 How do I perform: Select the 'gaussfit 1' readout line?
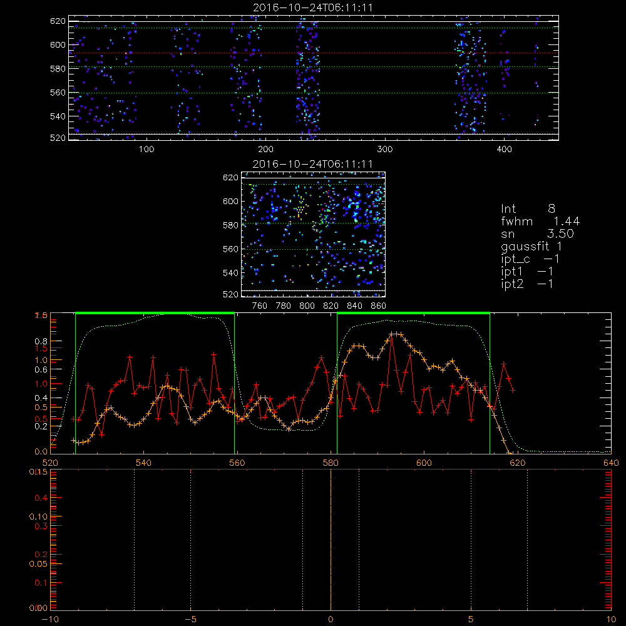[531, 246]
